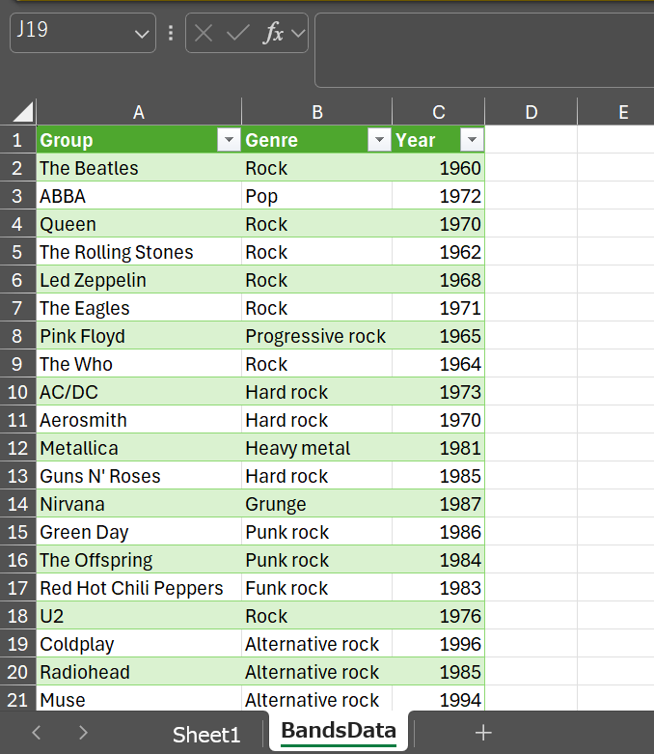Select the cell Queen

tap(139, 224)
